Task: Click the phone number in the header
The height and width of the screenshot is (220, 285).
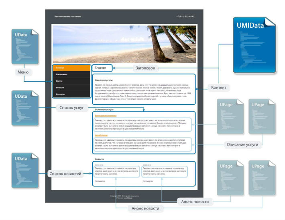Action: coord(185,16)
